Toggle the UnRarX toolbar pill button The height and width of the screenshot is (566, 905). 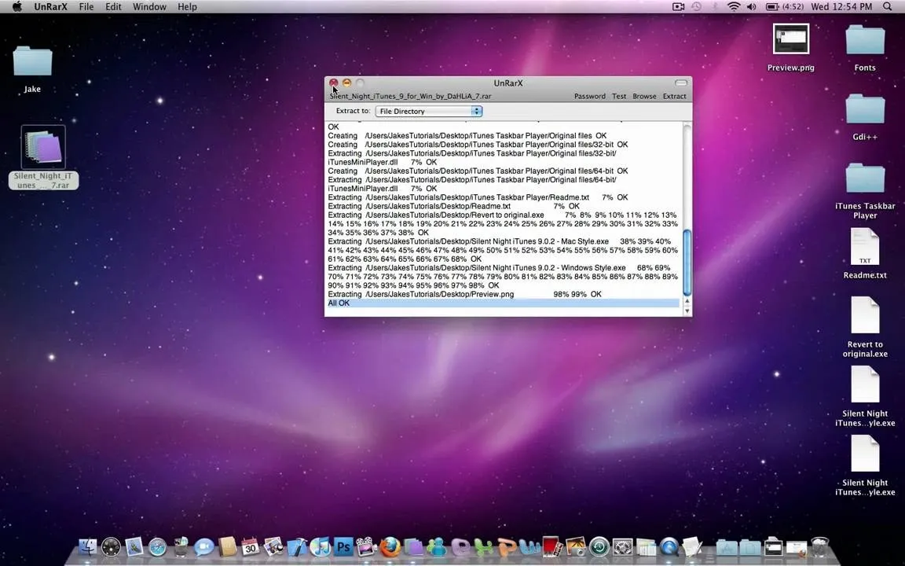click(681, 83)
